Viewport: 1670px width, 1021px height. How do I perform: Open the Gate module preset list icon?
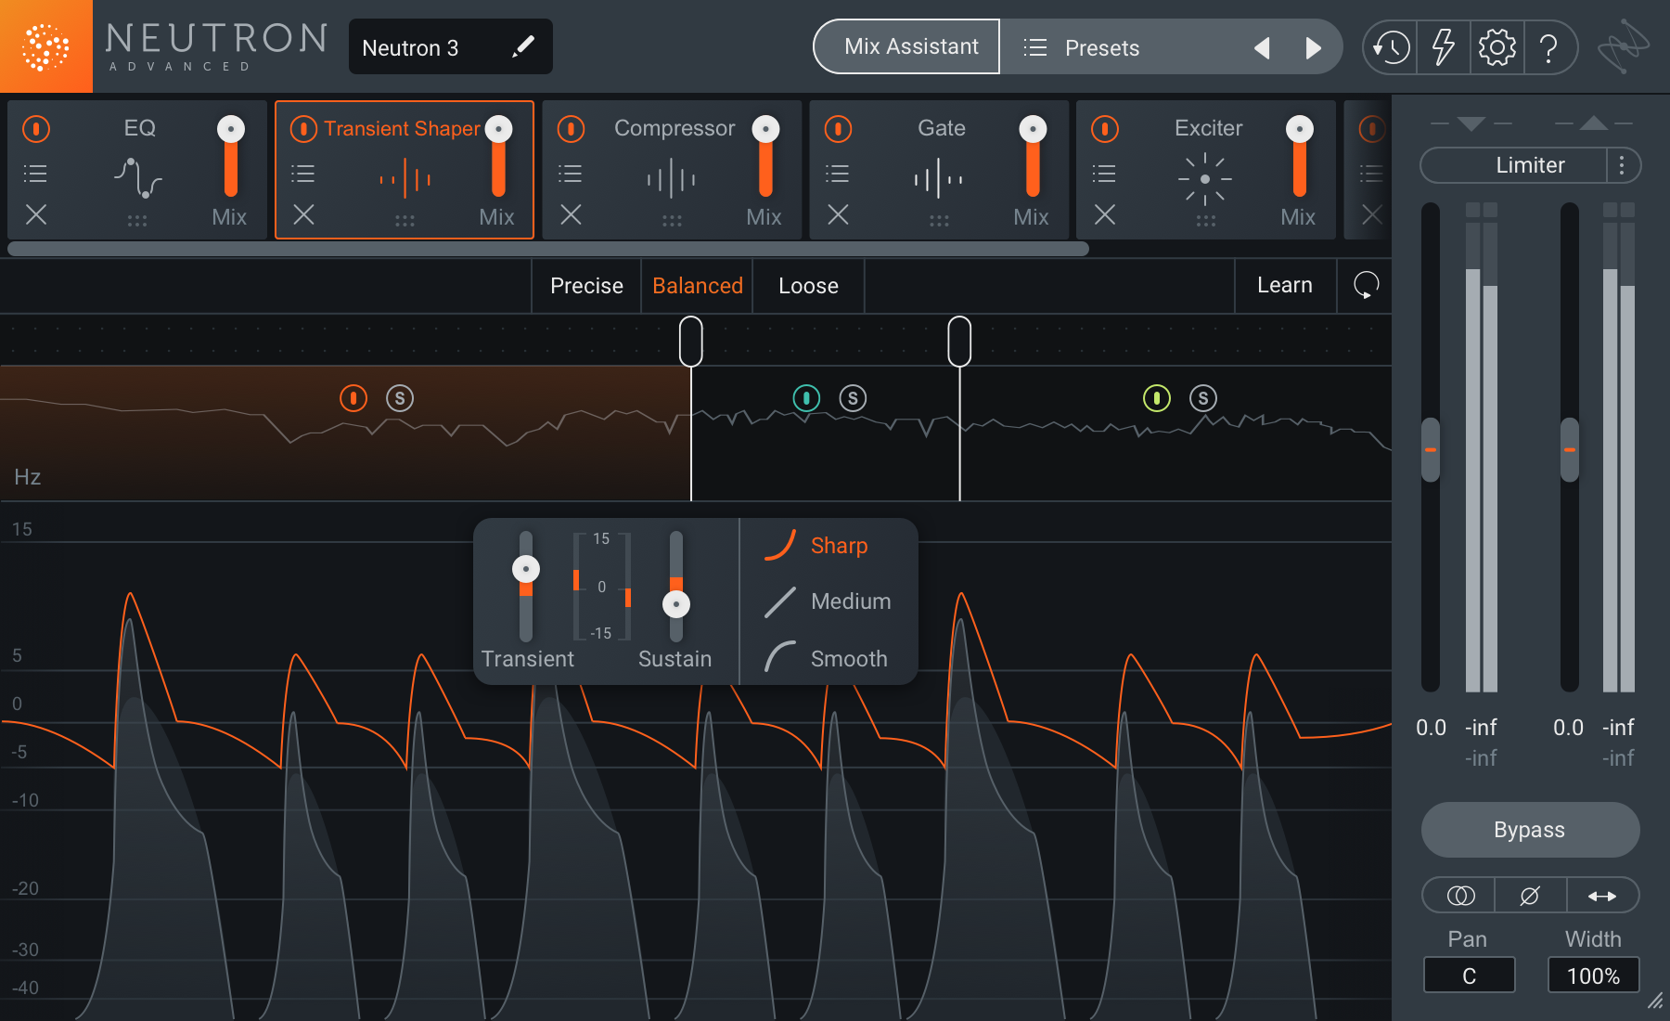(x=837, y=174)
